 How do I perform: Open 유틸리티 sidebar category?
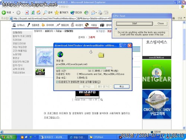[17, 32]
